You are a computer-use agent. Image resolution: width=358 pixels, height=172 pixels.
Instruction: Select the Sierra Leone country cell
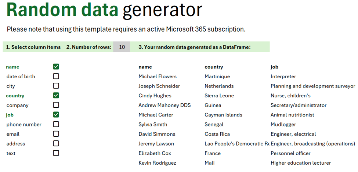[x=219, y=96]
